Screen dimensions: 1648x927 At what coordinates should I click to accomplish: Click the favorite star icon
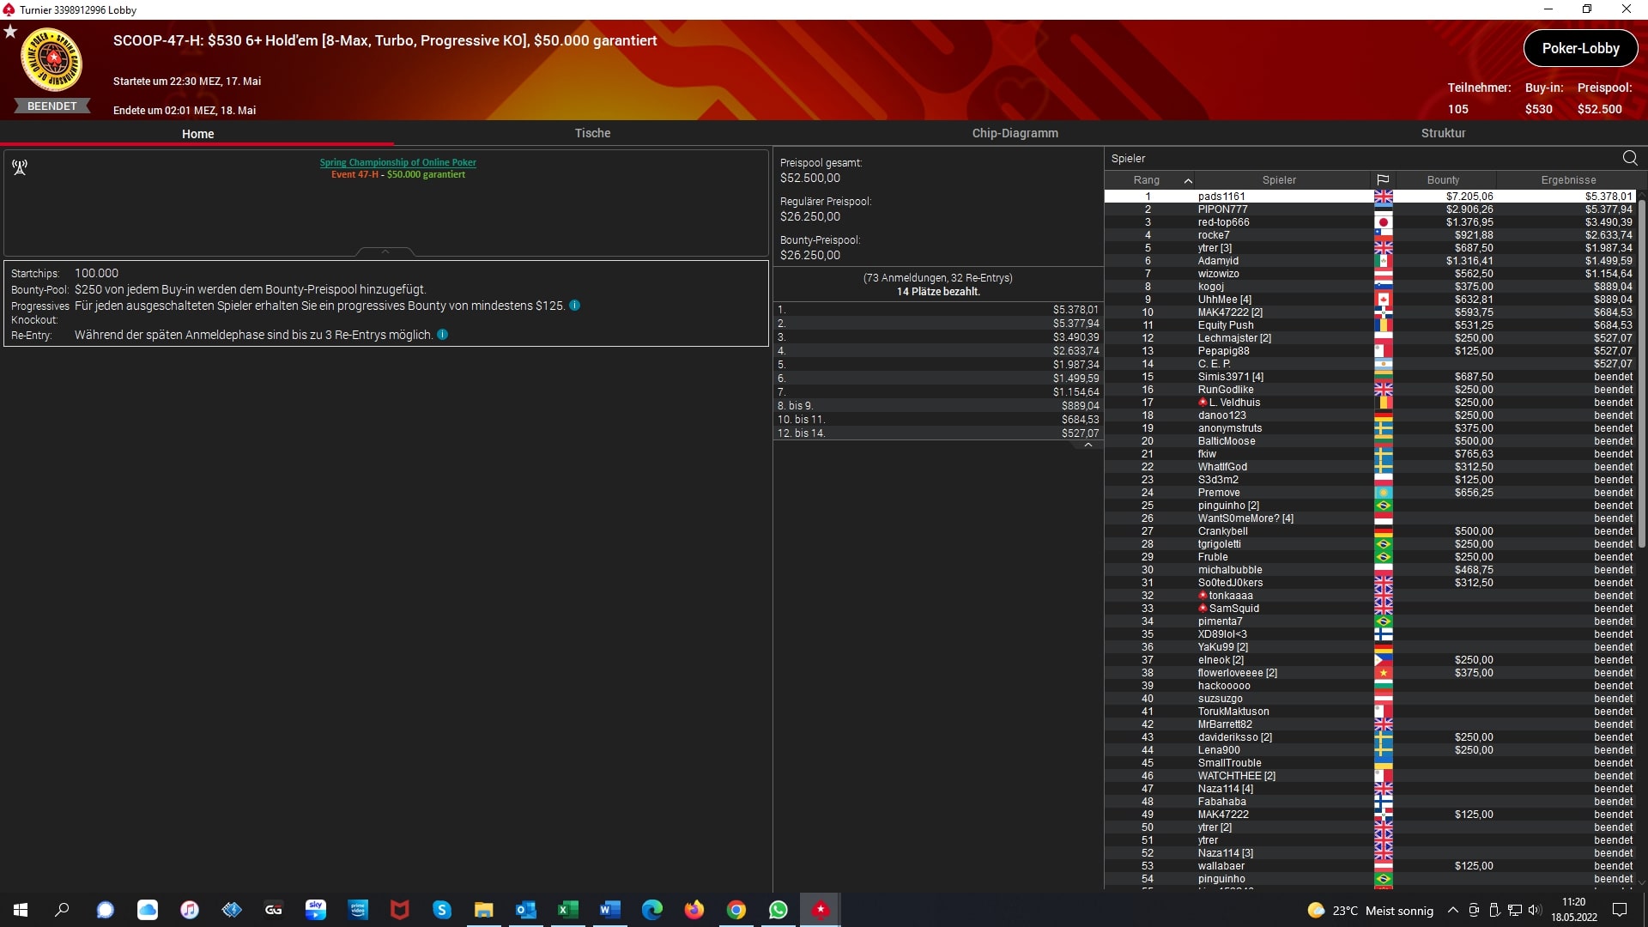[10, 32]
